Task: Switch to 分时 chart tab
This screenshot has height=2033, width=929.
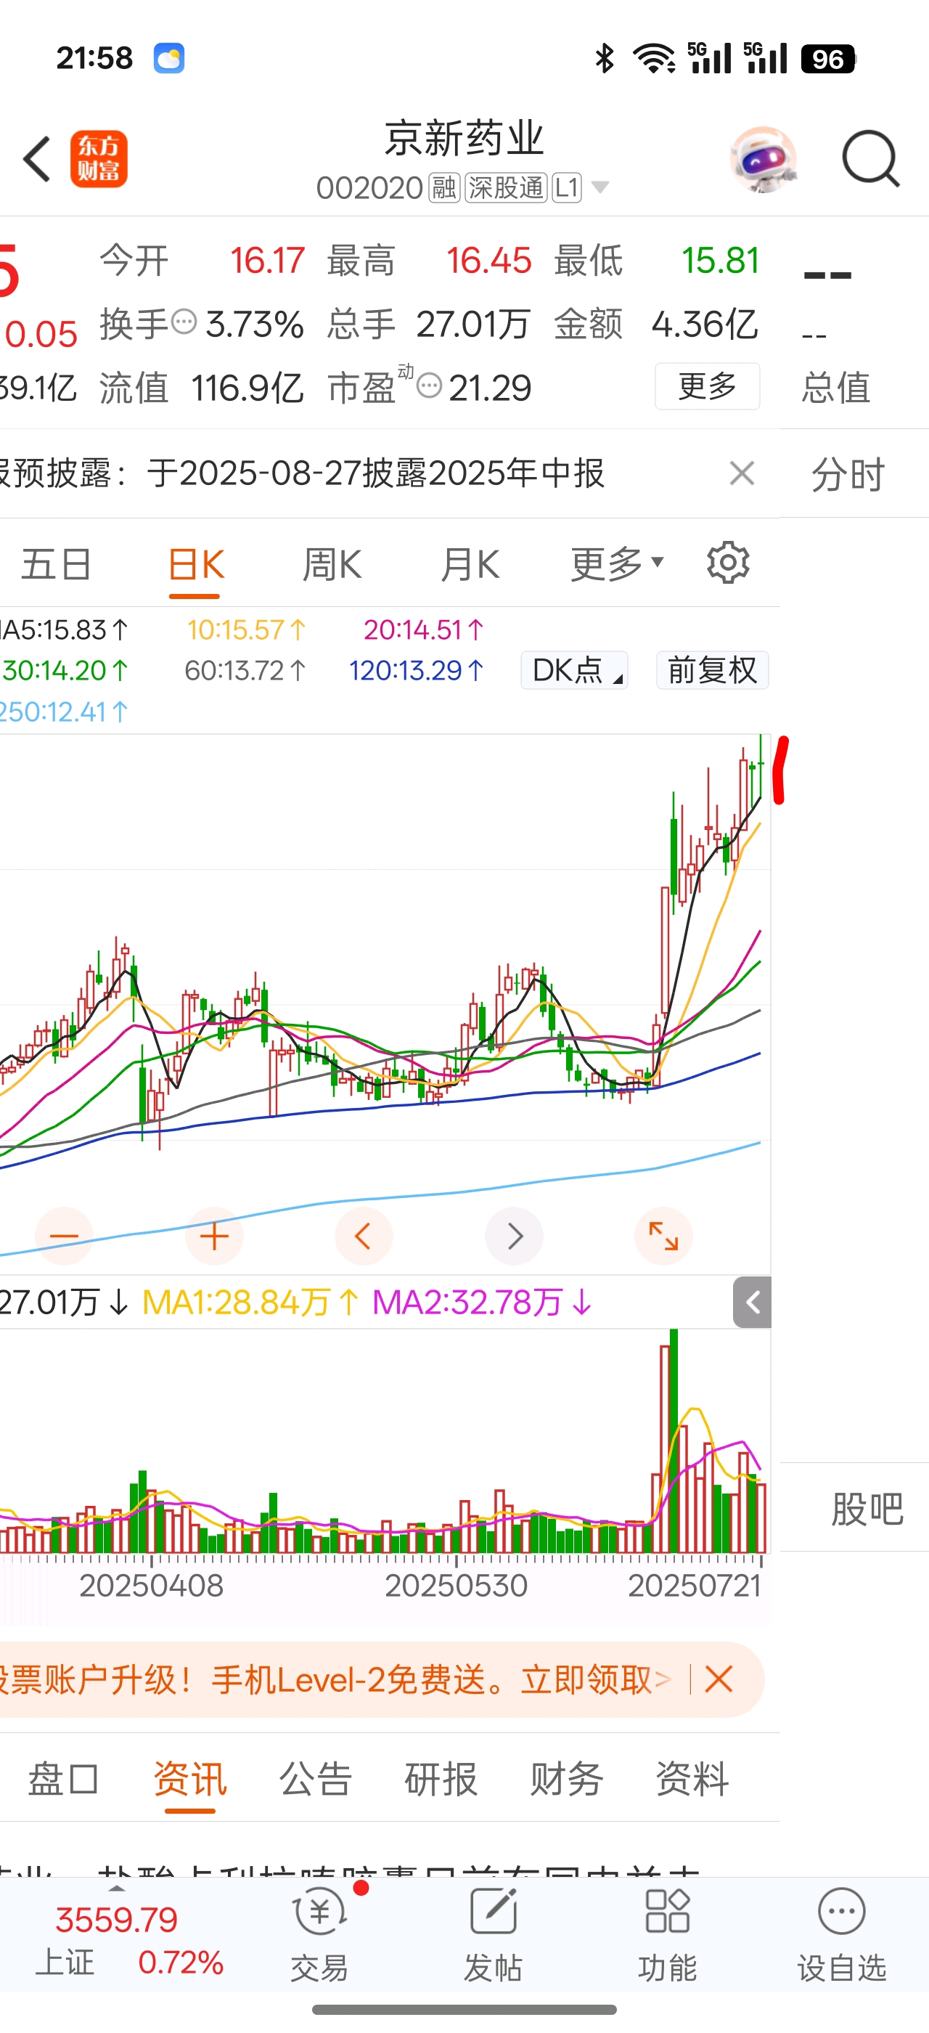Action: click(848, 474)
